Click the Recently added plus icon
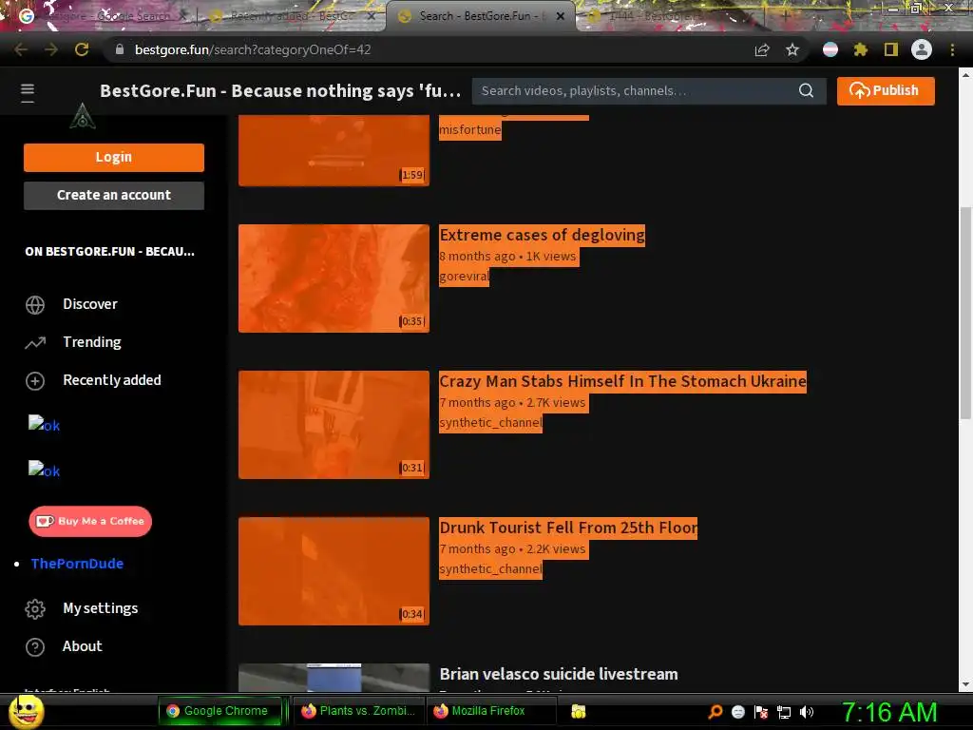Screen dimensions: 973x730 (x=35, y=380)
